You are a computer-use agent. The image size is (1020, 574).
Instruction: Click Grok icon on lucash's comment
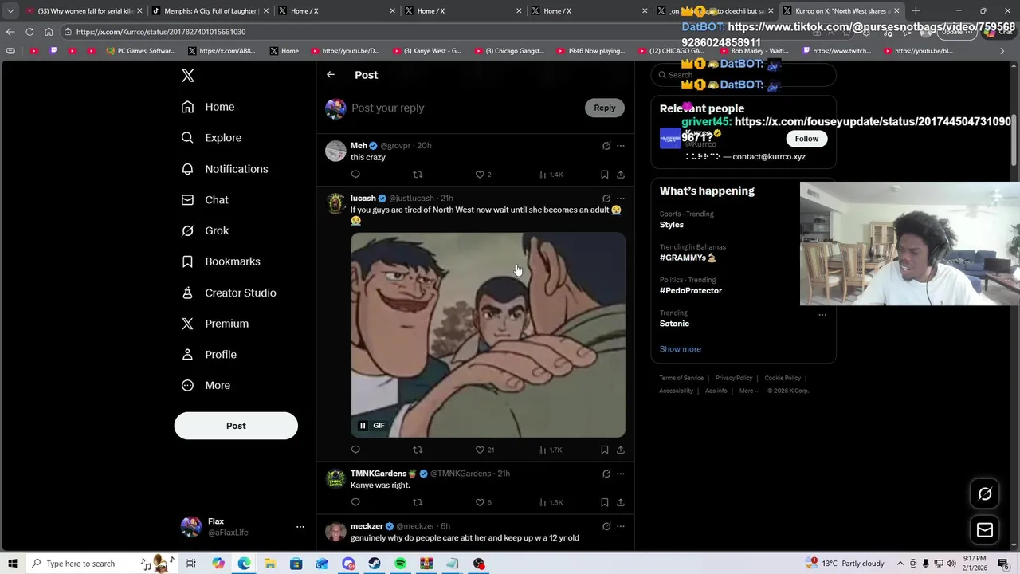606,199
